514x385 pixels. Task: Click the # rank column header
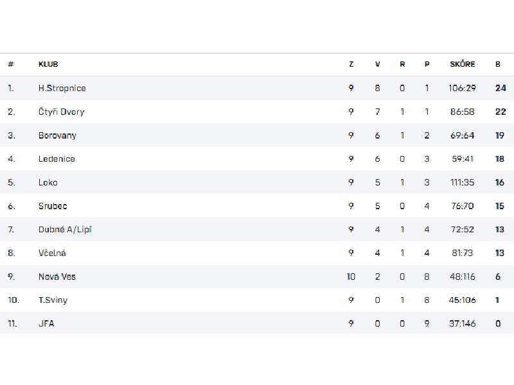tap(11, 64)
